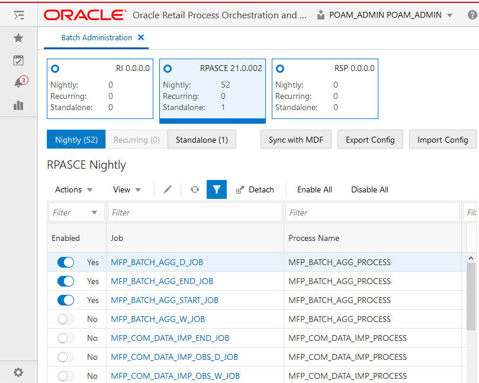Open the View dropdown menu
Image resolution: width=479 pixels, height=383 pixels.
127,189
